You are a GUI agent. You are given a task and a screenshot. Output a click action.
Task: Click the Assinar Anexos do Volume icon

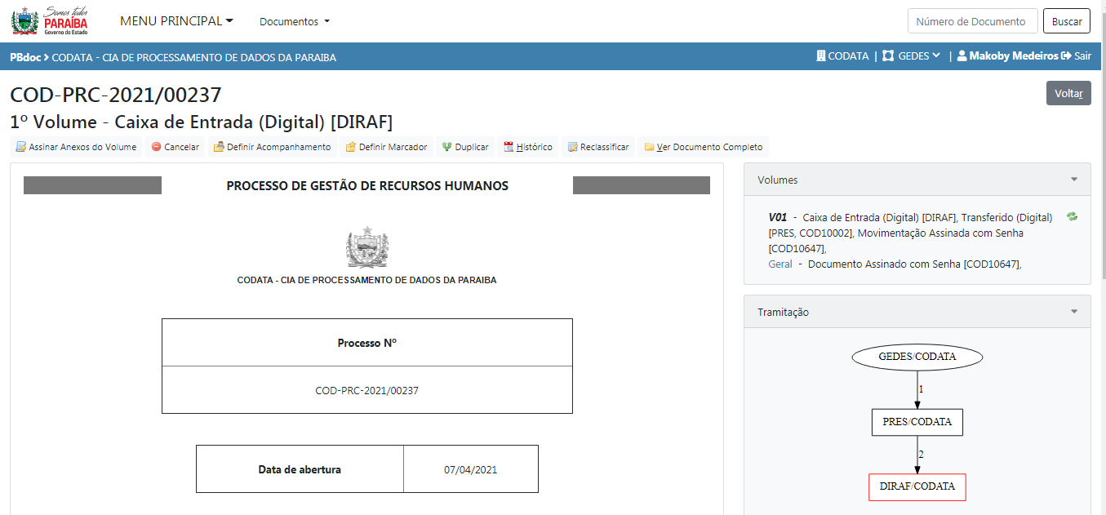(x=21, y=148)
